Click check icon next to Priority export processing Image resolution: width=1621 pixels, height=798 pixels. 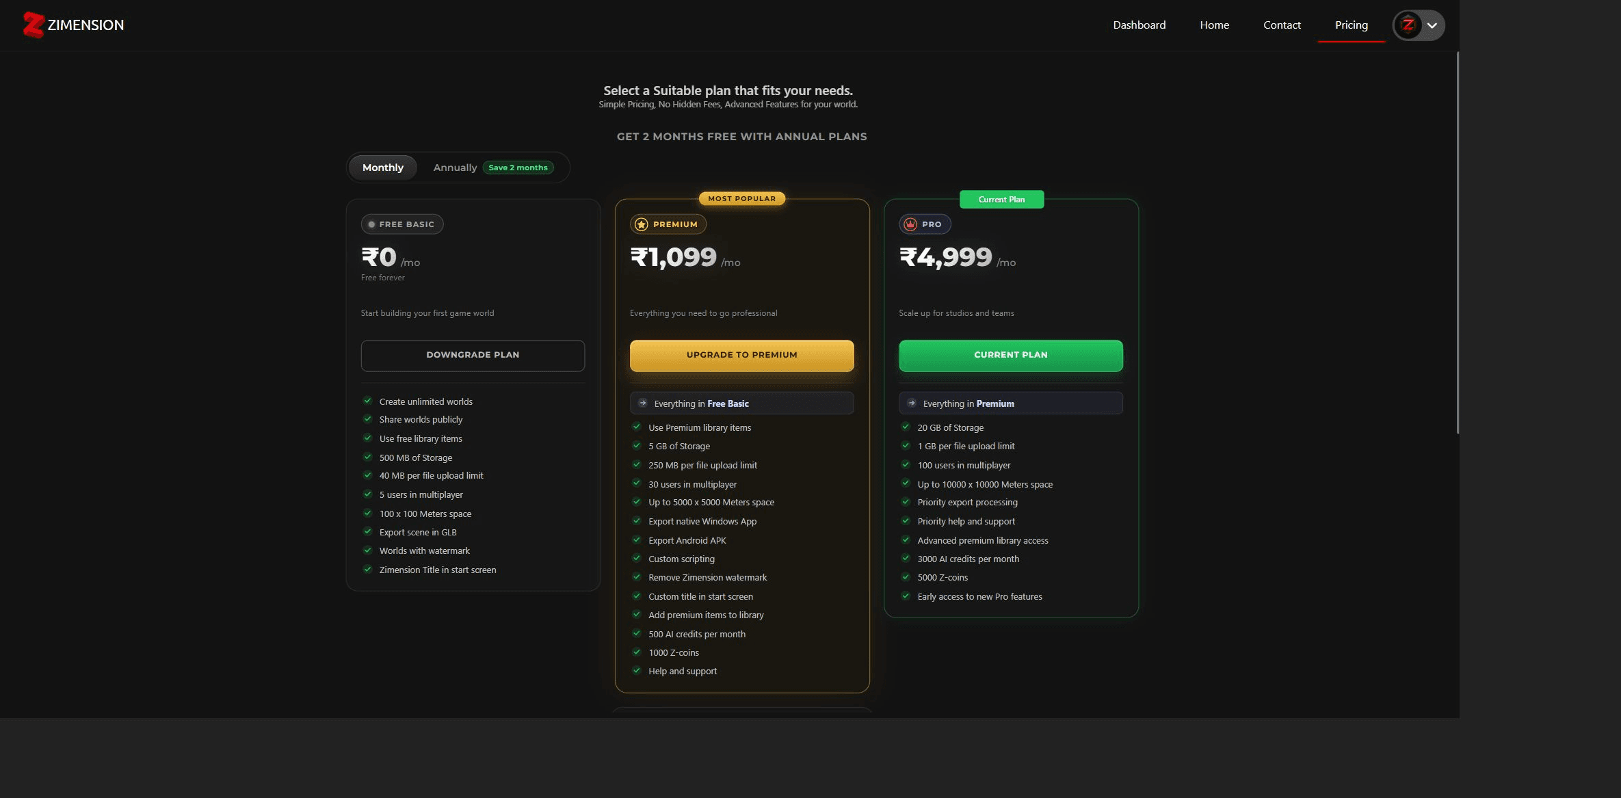pos(905,501)
